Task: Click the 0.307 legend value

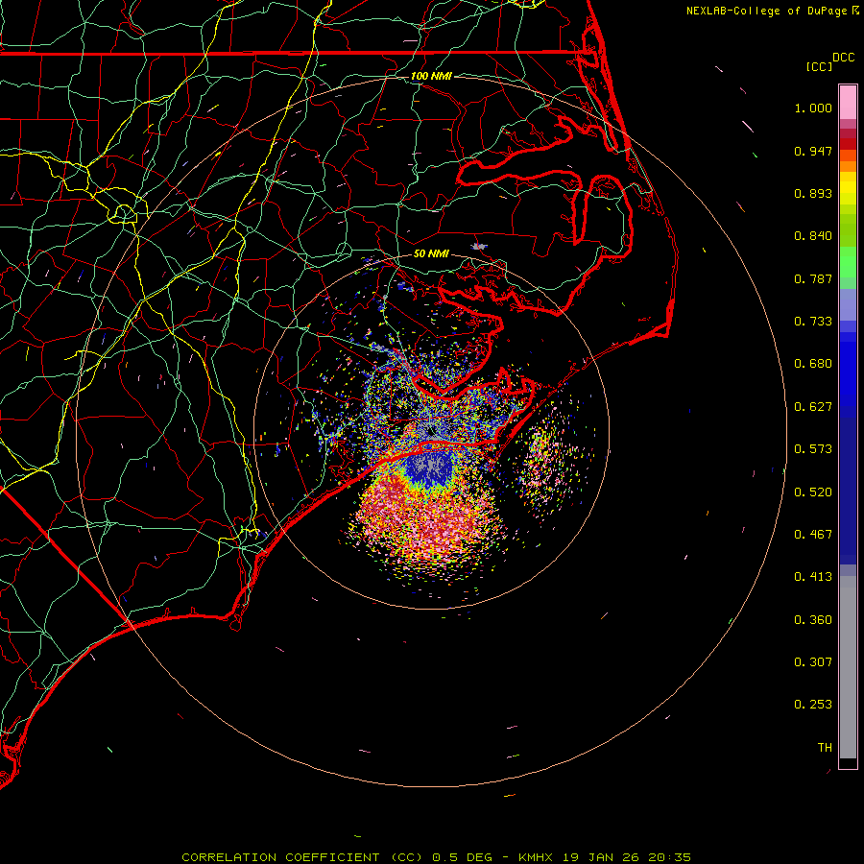Action: (813, 662)
